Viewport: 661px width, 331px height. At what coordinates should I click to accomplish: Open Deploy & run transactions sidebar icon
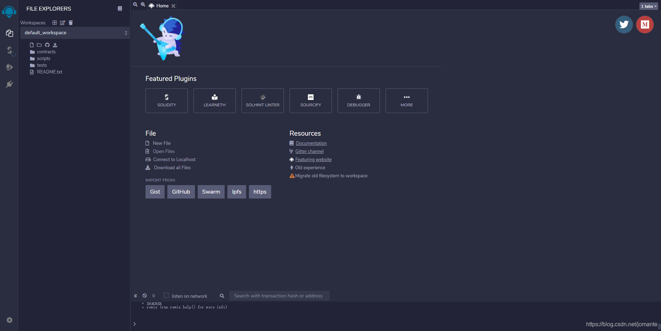(10, 67)
